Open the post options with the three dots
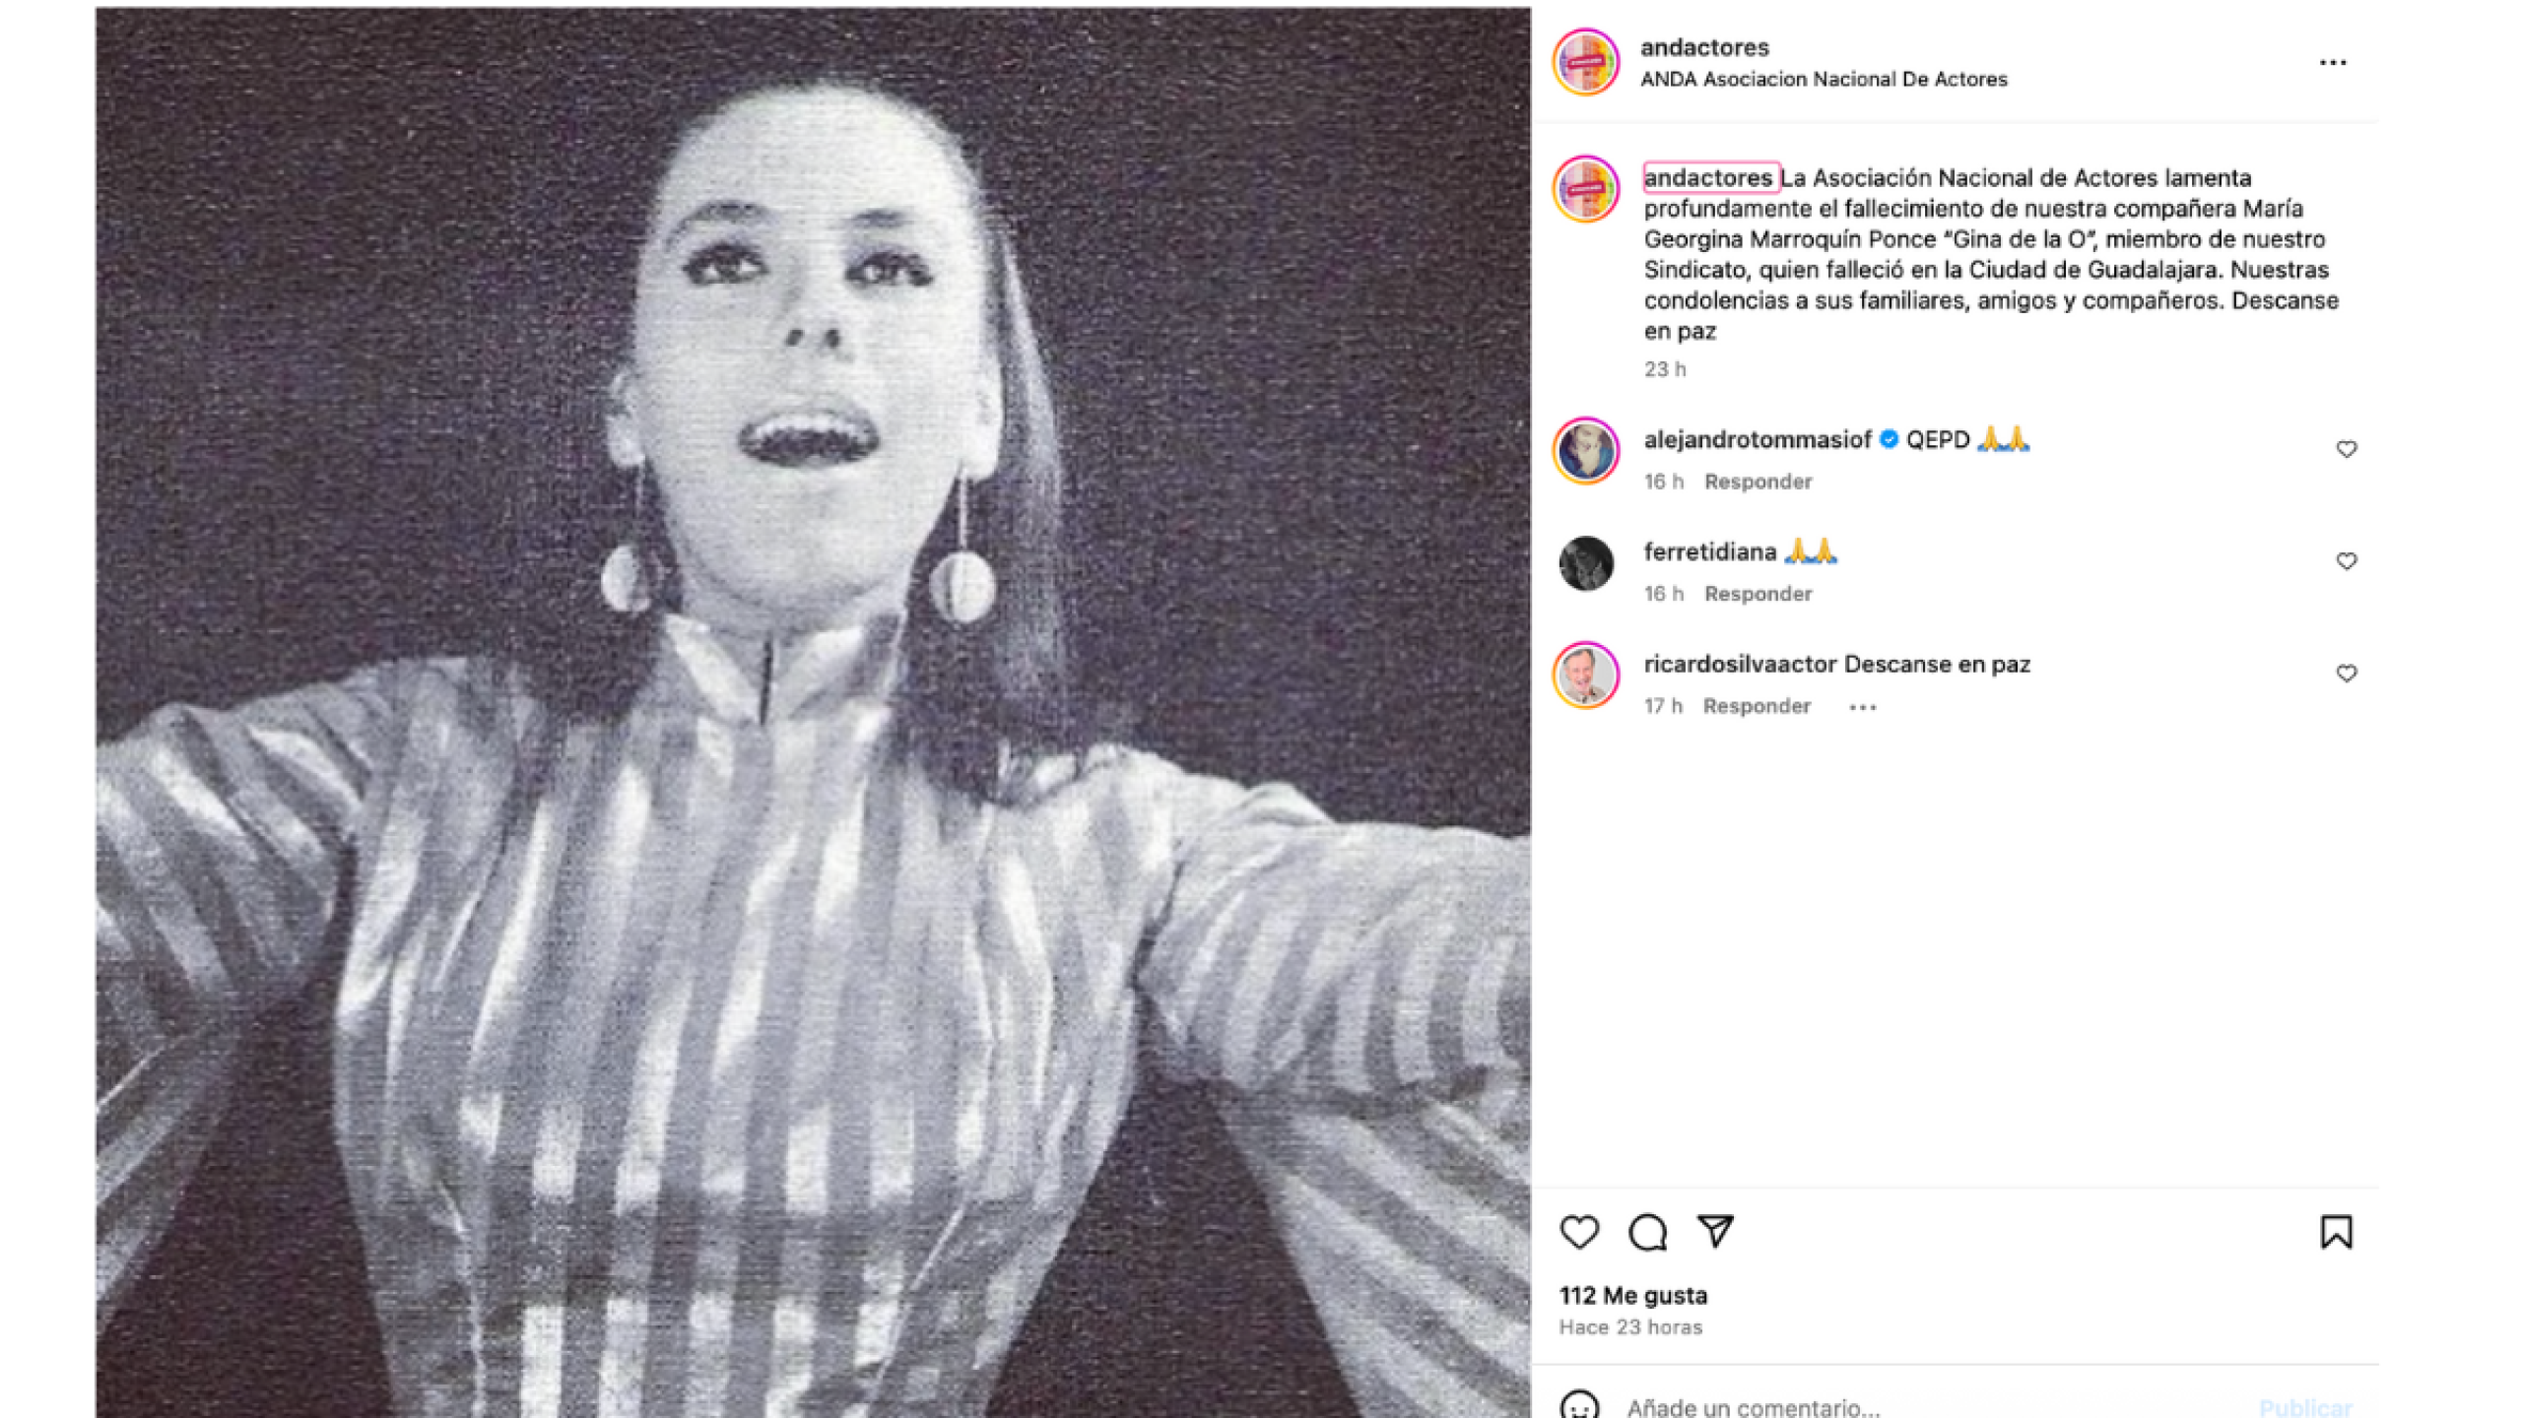Screen dimensions: 2522x1418 2333,61
